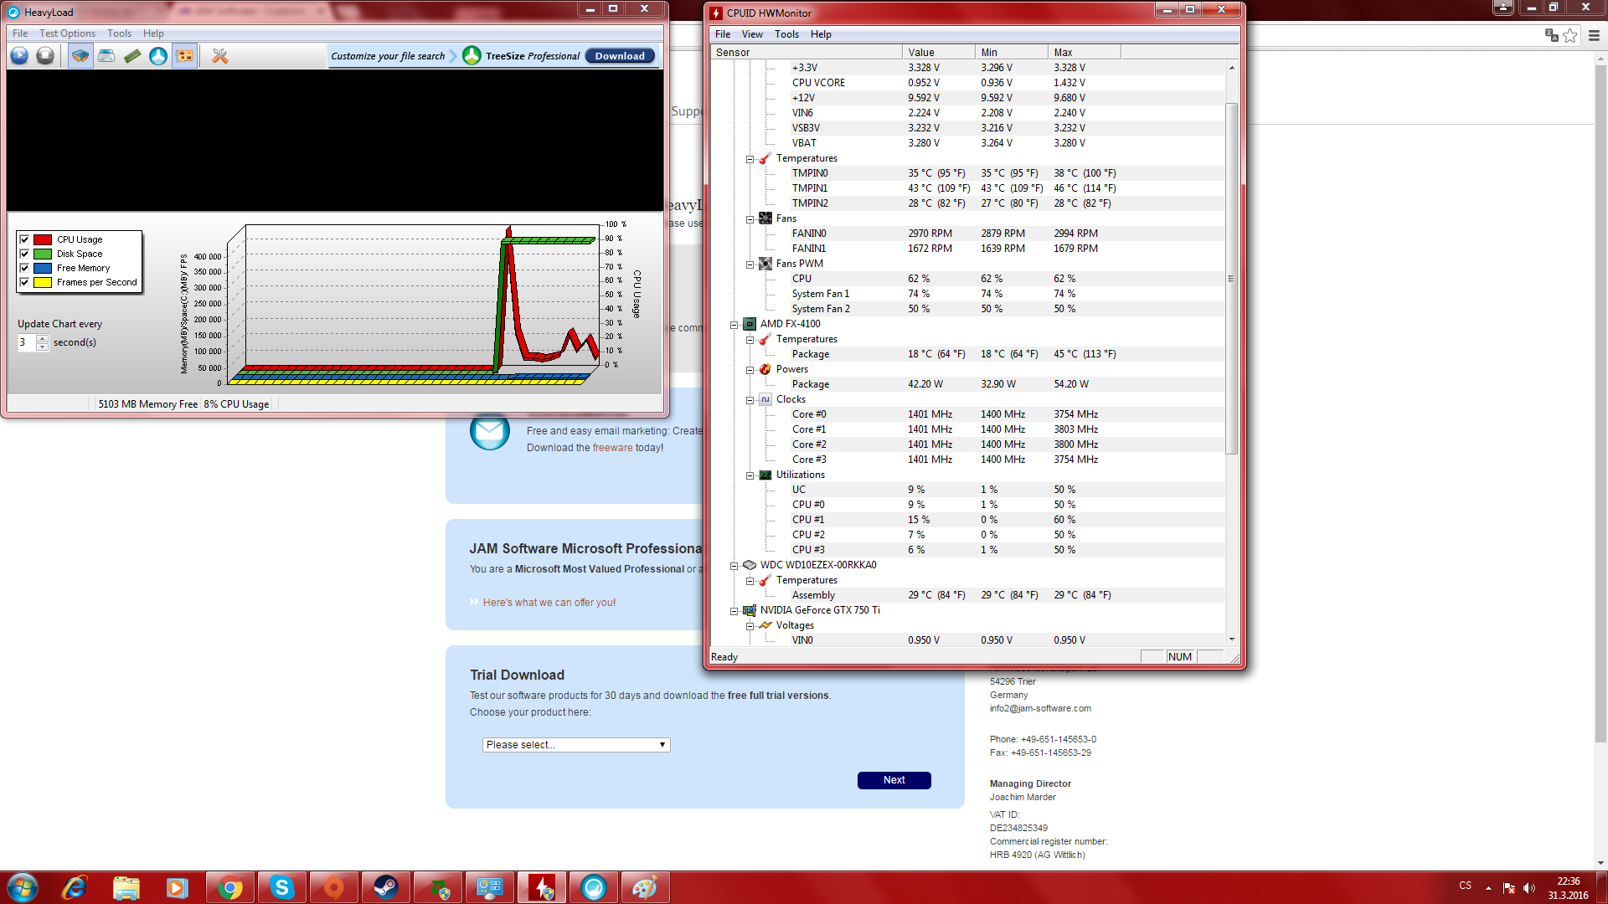This screenshot has height=904, width=1608.
Task: Click the volume speaker tray icon
Action: point(1529,888)
